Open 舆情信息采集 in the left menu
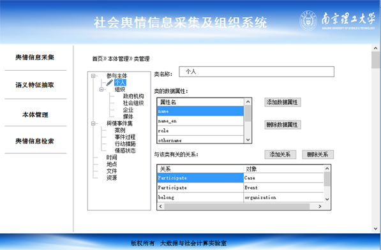The image size is (381, 250). tap(34, 57)
